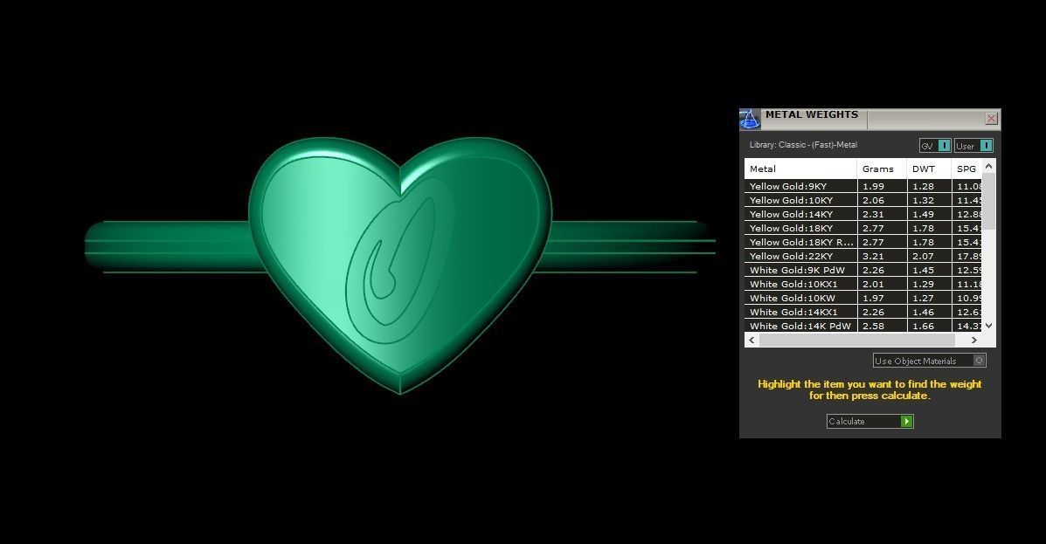Select the White Gold:14KX1 row
The width and height of the screenshot is (1046, 544).
point(864,312)
